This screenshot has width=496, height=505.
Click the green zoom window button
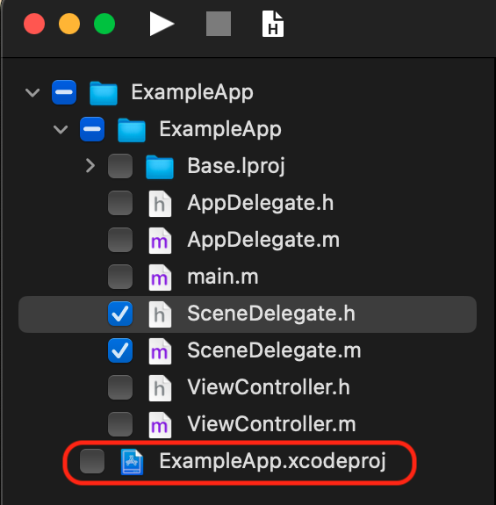[x=104, y=24]
